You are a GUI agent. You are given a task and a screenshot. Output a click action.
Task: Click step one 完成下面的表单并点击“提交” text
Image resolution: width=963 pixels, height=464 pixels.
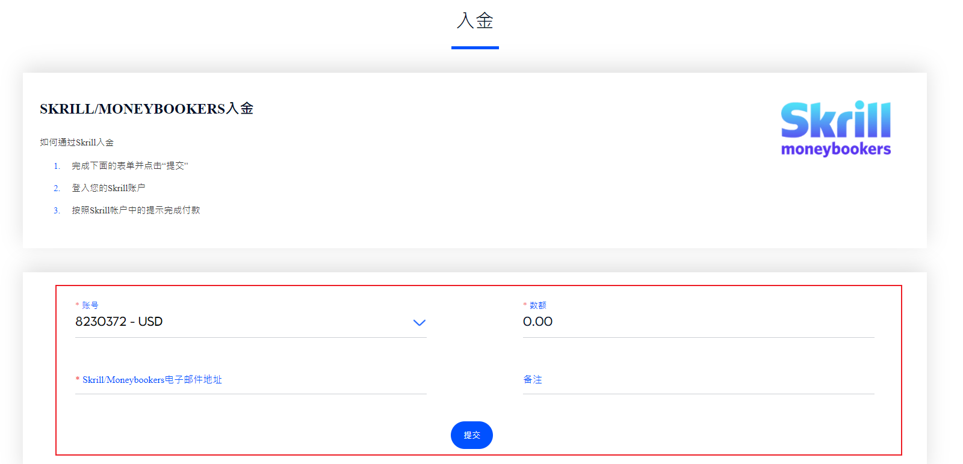coord(130,166)
